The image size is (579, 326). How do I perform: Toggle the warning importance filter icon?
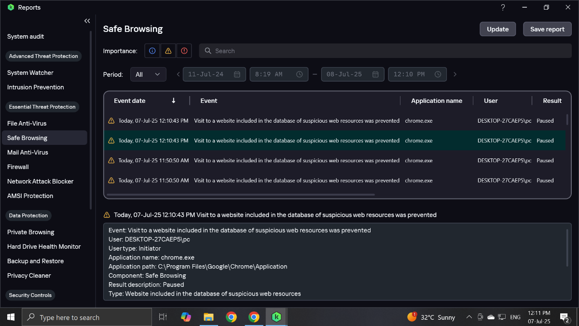[168, 51]
